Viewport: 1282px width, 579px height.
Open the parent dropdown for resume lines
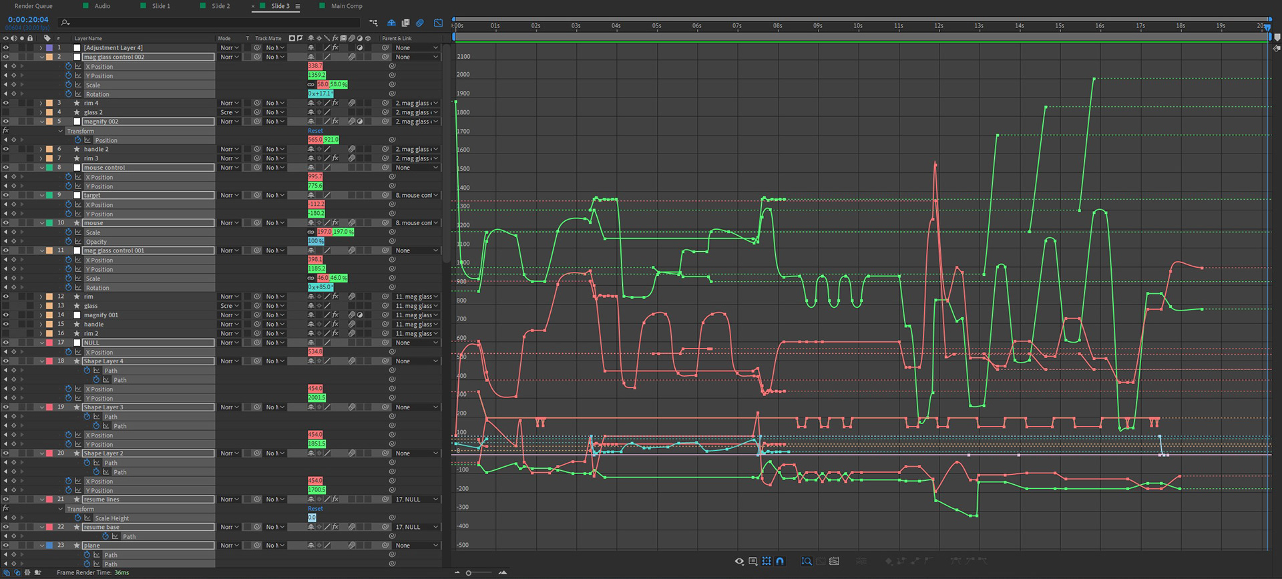tap(416, 500)
